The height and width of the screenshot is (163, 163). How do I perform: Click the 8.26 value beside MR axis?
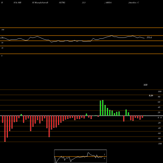[x=151, y=96]
